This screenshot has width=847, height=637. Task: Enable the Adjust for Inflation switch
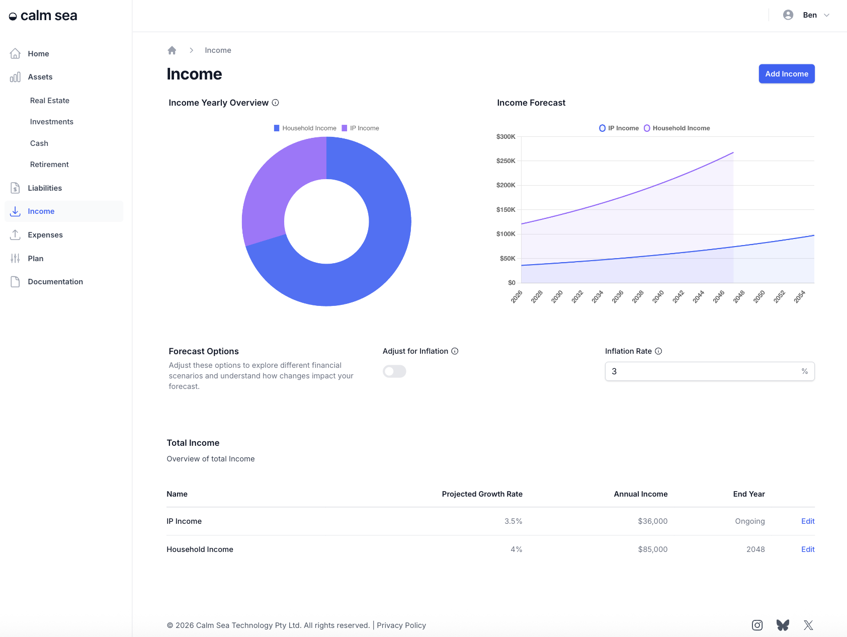[x=394, y=371]
